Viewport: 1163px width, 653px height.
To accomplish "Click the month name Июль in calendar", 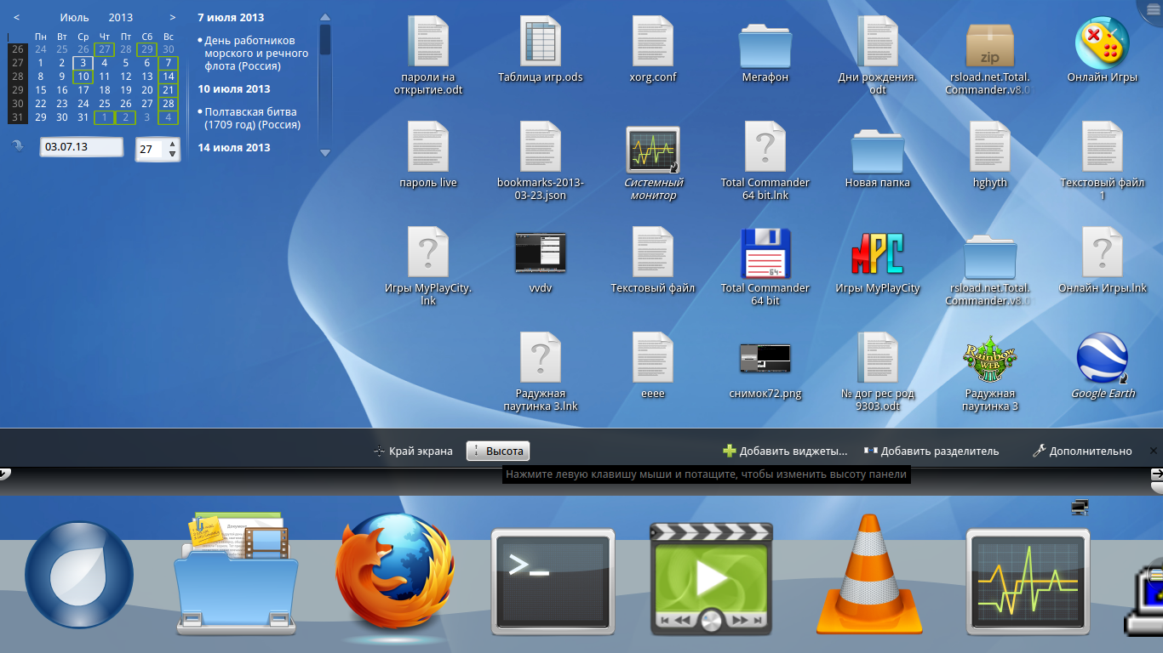I will tap(74, 17).
